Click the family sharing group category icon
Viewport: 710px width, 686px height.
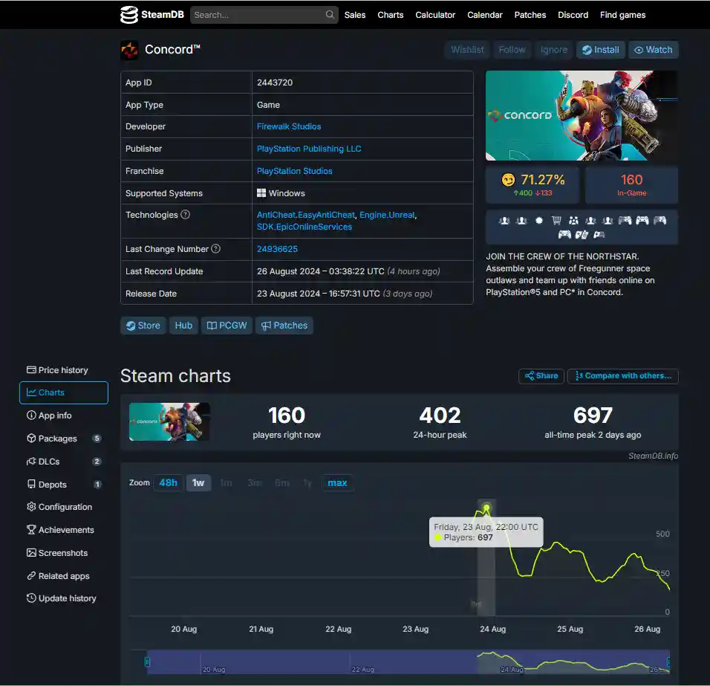[x=573, y=221]
